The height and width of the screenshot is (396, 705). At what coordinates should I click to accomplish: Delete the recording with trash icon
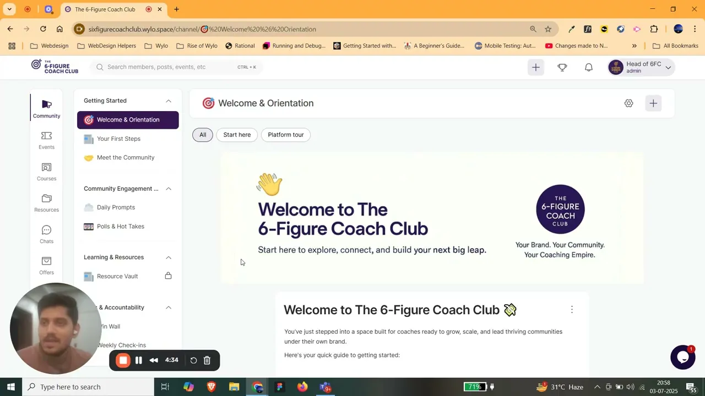[x=207, y=360]
